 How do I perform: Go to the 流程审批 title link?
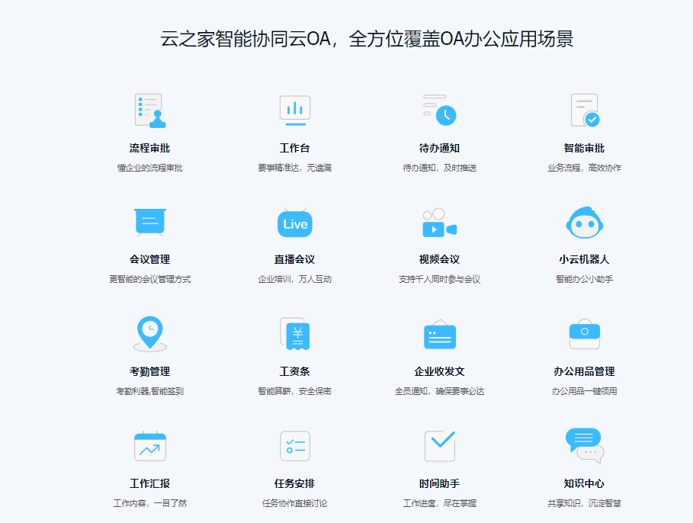[150, 148]
